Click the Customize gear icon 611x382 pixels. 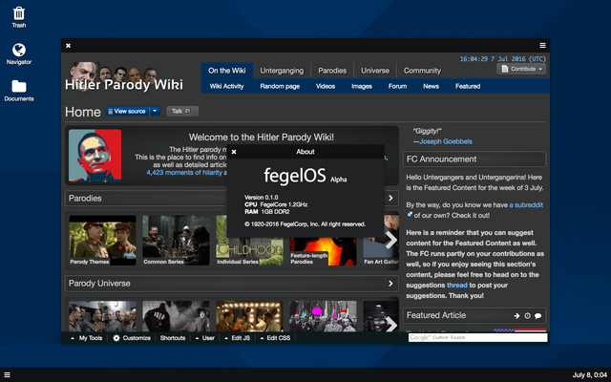(116, 338)
